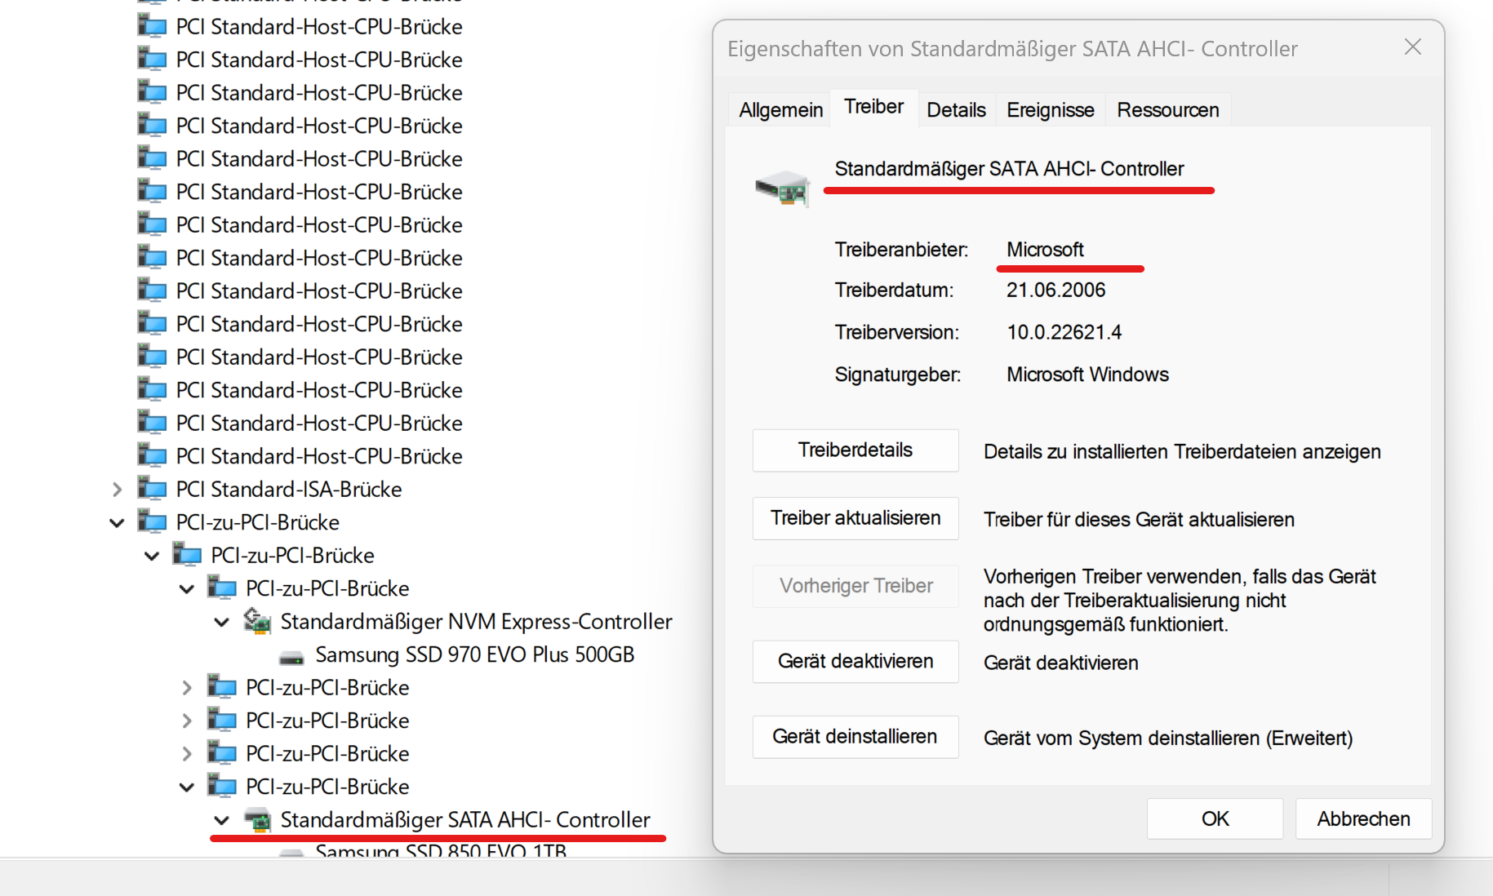1493x896 pixels.
Task: Collapse the PCI-zu-PCI-Brücke directly above NVM Express-Controller
Action: pos(186,588)
